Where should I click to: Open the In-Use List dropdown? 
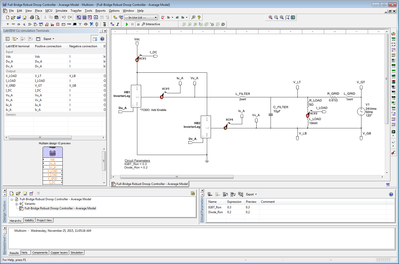point(141,18)
